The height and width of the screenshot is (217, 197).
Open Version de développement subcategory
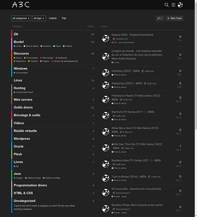coord(65,61)
